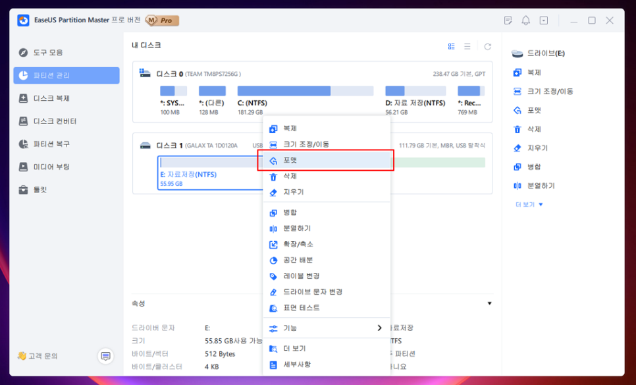Click the Pro badge in title bar
The width and height of the screenshot is (636, 385).
pos(162,20)
